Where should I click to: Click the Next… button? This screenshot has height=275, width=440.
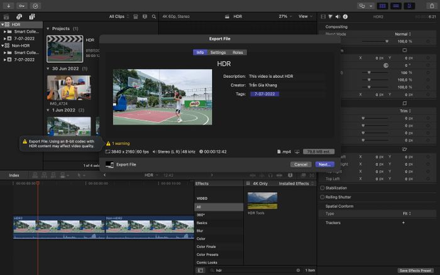(325, 164)
